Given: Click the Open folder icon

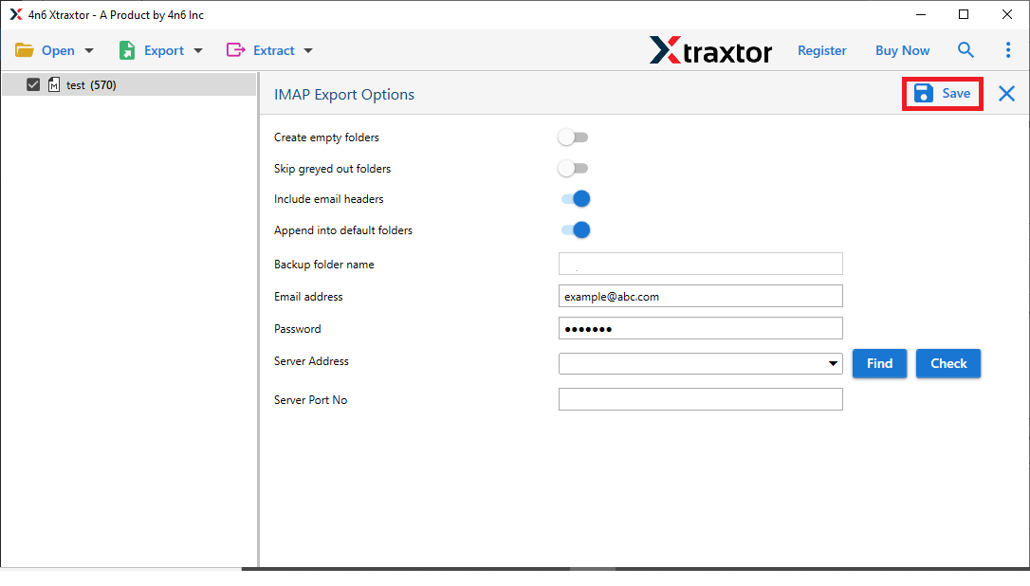Looking at the screenshot, I should point(25,50).
